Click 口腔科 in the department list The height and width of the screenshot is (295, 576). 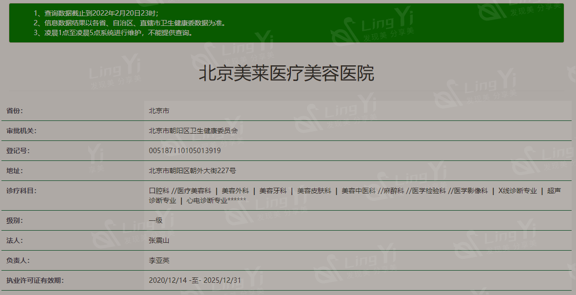159,191
